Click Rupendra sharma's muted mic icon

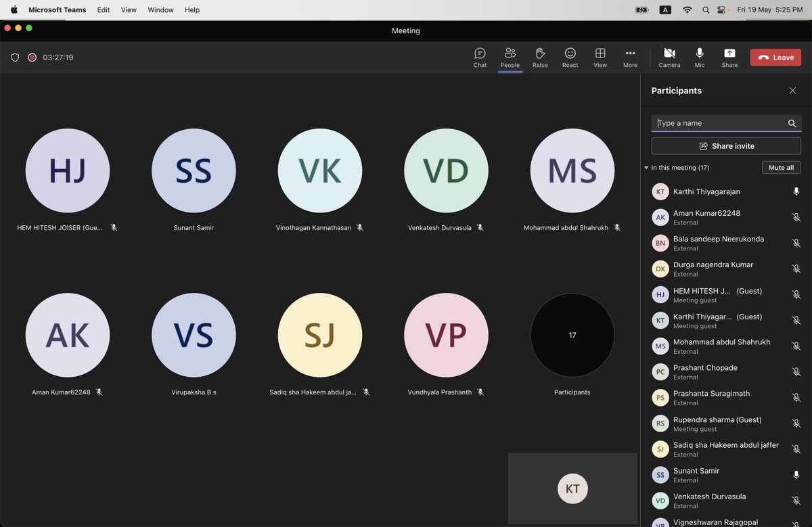[796, 423]
